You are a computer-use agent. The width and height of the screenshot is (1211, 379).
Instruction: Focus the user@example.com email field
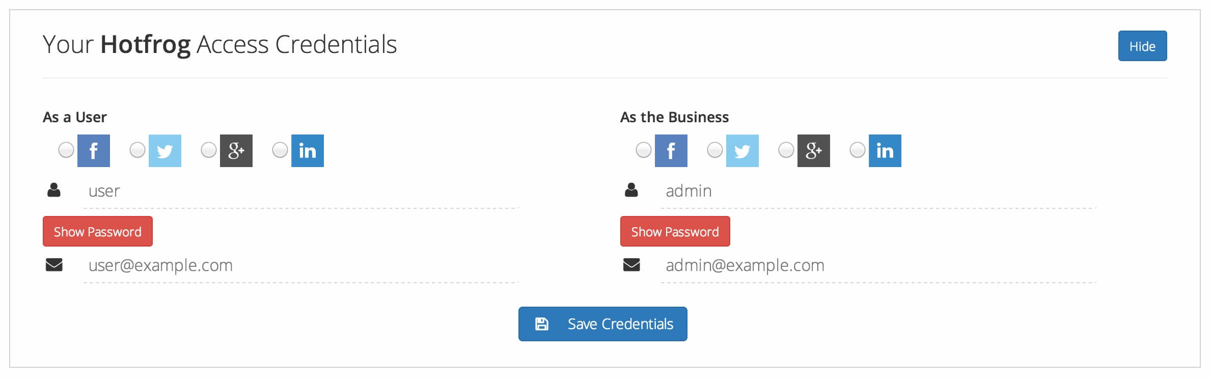point(301,265)
